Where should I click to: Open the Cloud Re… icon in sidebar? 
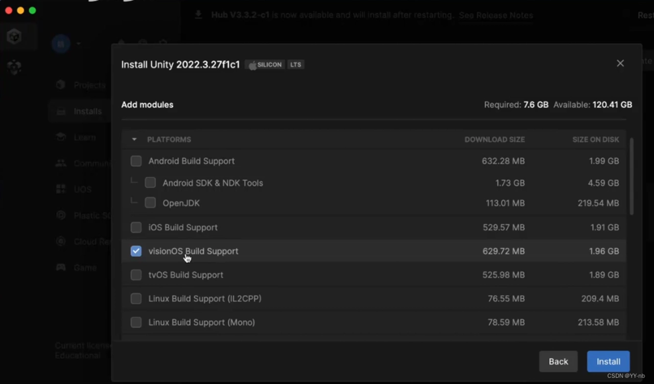pyautogui.click(x=61, y=241)
